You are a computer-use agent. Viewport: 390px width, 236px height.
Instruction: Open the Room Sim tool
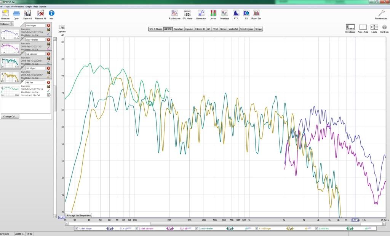(x=256, y=13)
